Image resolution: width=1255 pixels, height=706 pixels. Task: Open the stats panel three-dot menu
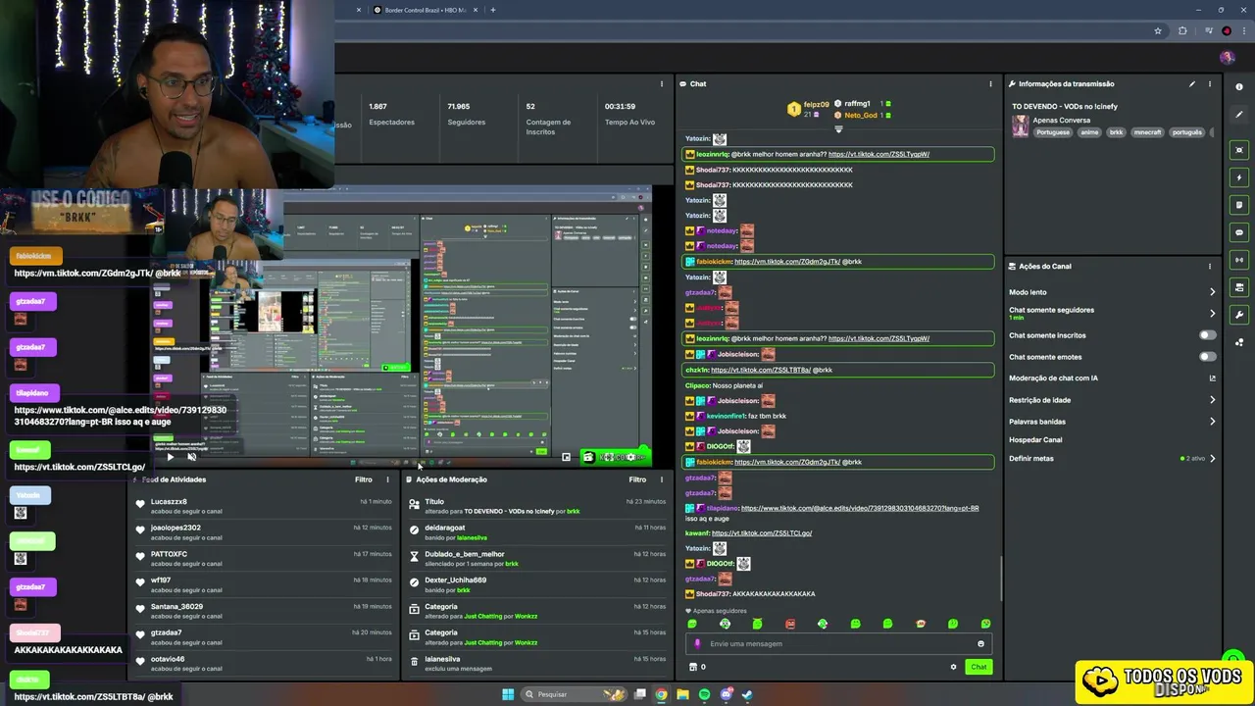tap(662, 84)
